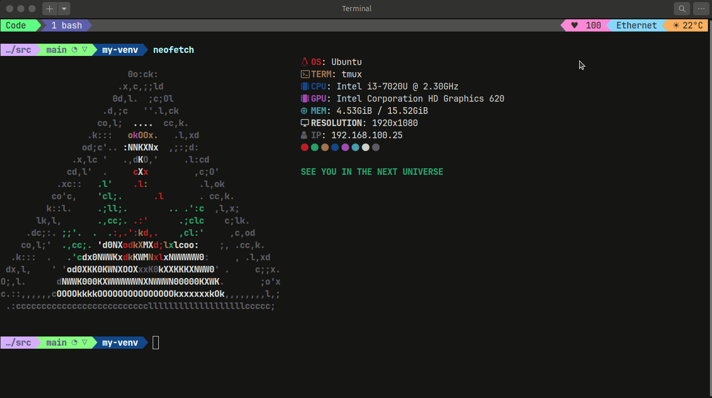Click the sun 22°C weather segment
Screen dimensions: 712x398
(x=688, y=25)
